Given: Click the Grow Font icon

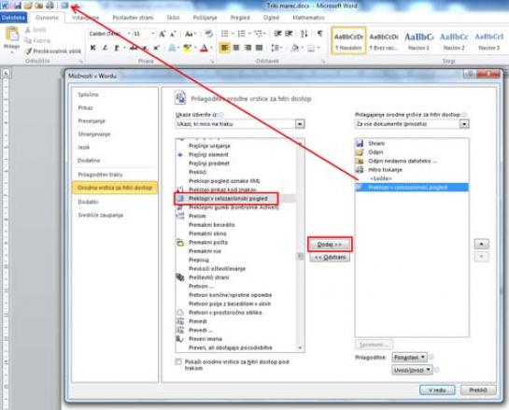Looking at the screenshot, I should (x=163, y=34).
